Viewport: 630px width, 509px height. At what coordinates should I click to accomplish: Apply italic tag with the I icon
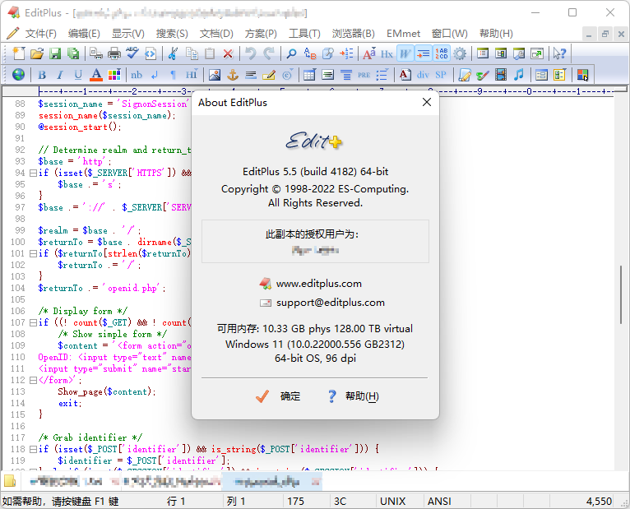60,75
